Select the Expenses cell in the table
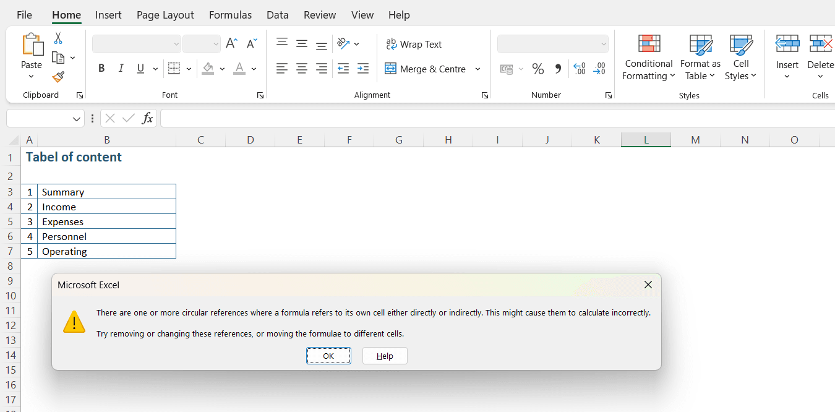This screenshot has height=412, width=835. coord(106,221)
